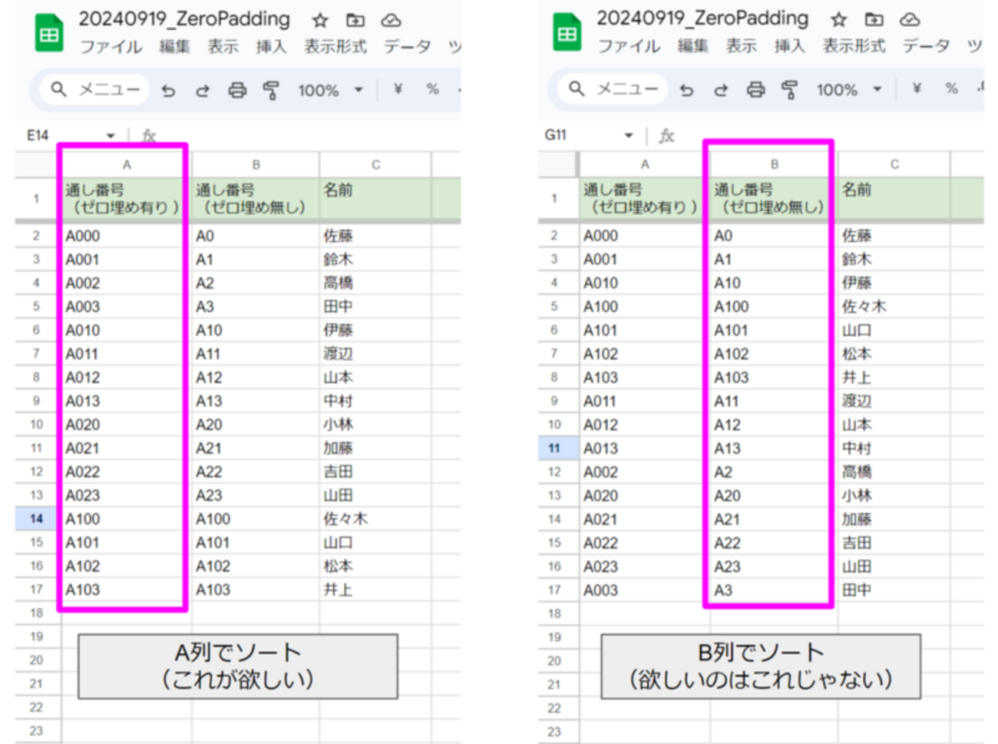Apply percent format in G11 window
The image size is (998, 744).
[x=951, y=88]
